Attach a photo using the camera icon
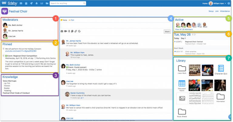The height and width of the screenshot is (122, 233). [x=62, y=31]
